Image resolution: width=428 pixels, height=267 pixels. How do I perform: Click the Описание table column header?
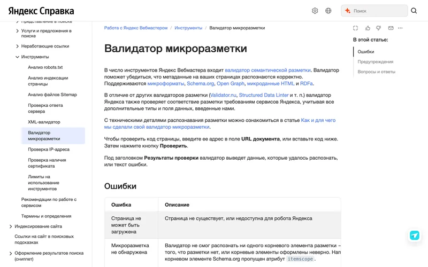(177, 205)
